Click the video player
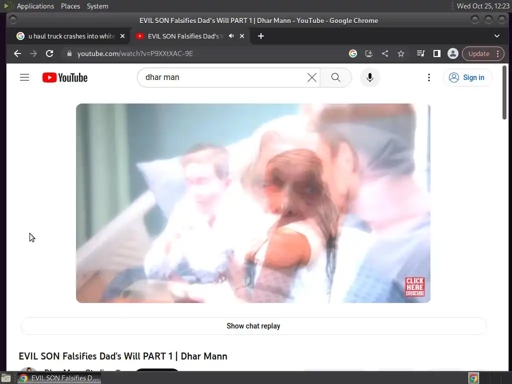This screenshot has width=512, height=384. (x=253, y=203)
